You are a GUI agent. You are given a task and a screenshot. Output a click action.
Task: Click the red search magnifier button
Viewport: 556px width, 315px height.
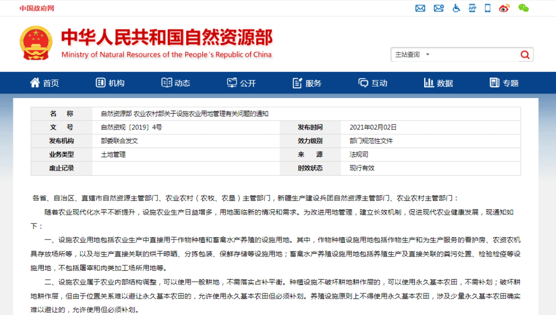point(525,54)
